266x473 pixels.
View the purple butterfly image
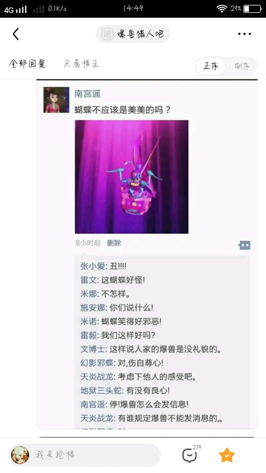[x=131, y=177]
